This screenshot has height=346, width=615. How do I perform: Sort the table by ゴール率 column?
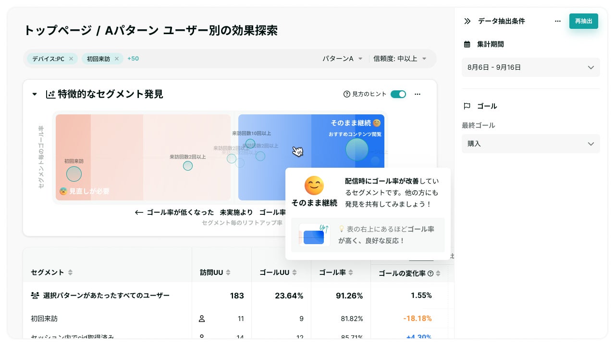pyautogui.click(x=351, y=272)
